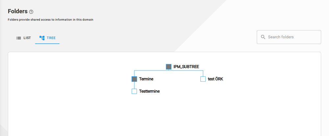Open the help icon beside Folders heading
The height and width of the screenshot is (136, 329).
(31, 12)
